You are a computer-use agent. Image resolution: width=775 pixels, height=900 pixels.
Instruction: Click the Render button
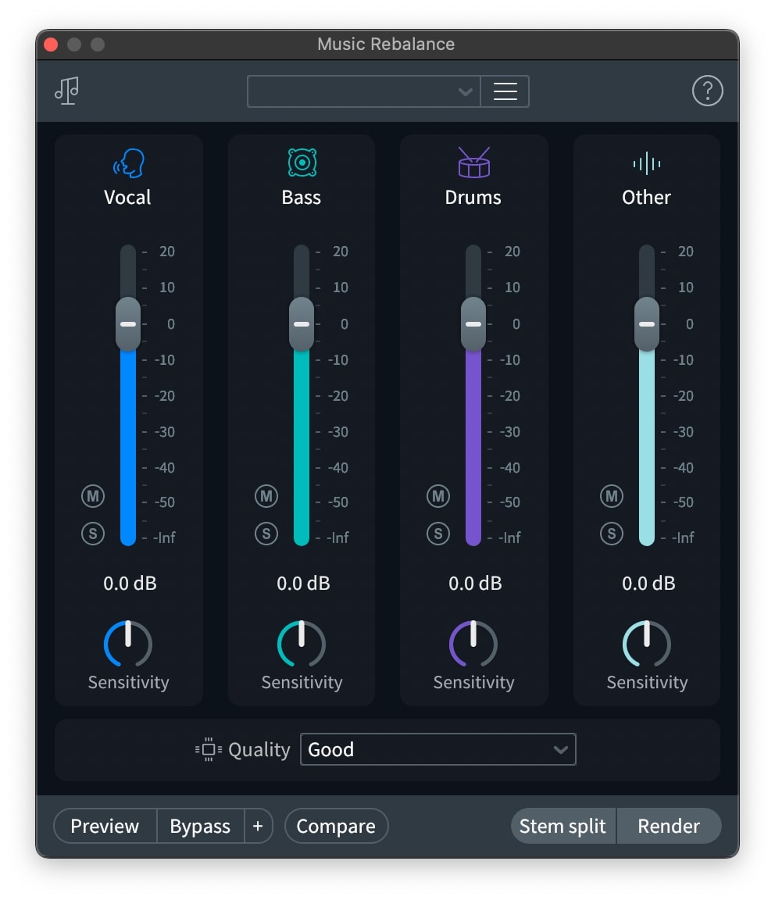(669, 826)
